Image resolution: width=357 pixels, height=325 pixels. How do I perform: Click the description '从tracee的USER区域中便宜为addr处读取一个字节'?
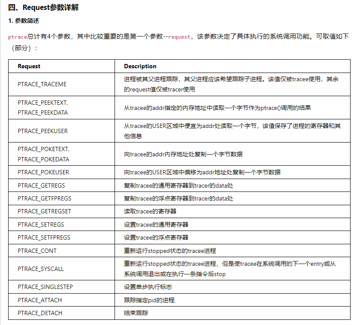click(x=233, y=131)
